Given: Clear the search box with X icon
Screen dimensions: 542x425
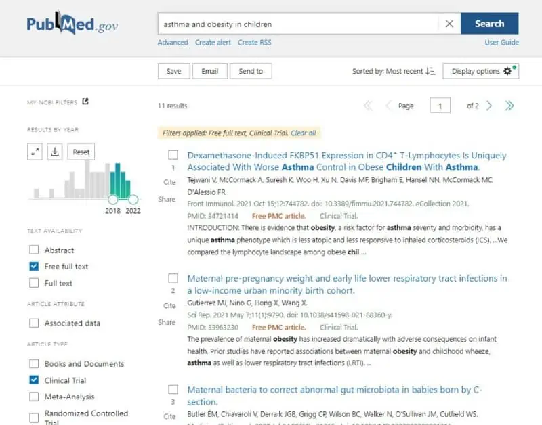Looking at the screenshot, I should 449,24.
